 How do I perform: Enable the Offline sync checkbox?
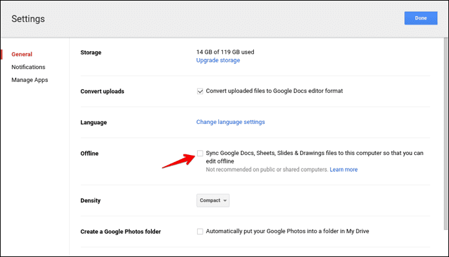pos(200,154)
